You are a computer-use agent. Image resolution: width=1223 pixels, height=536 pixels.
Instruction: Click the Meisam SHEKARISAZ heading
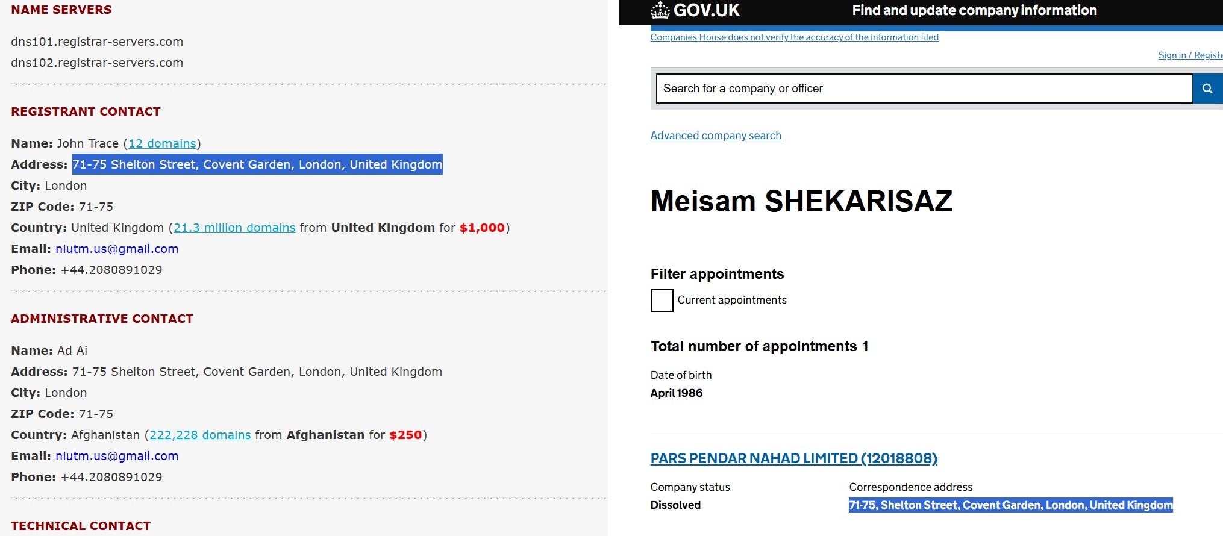pyautogui.click(x=801, y=201)
